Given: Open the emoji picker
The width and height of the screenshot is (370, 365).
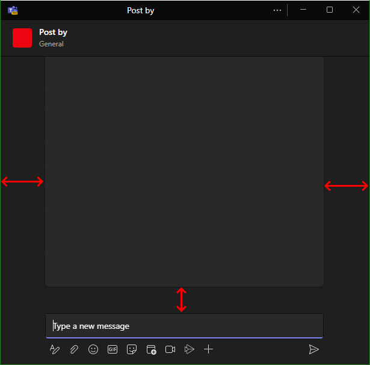Looking at the screenshot, I should (x=93, y=349).
